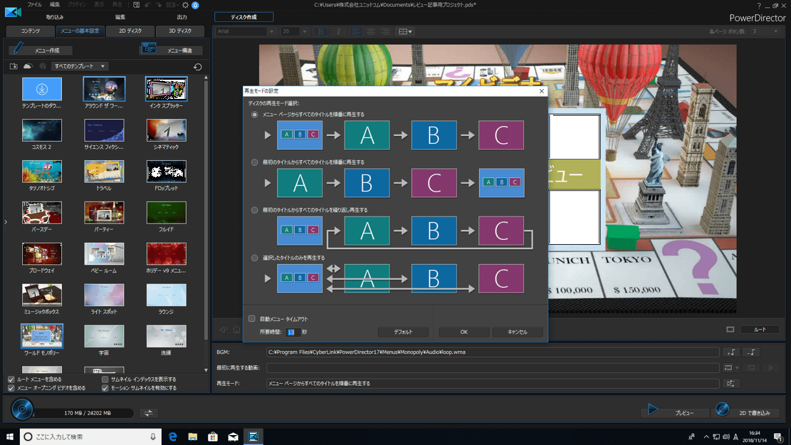Switch to the 出力 module

(182, 17)
